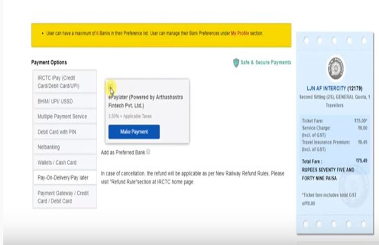This screenshot has width=379, height=245.
Task: Open Wallets / Cash Card option
Action: pyautogui.click(x=64, y=162)
